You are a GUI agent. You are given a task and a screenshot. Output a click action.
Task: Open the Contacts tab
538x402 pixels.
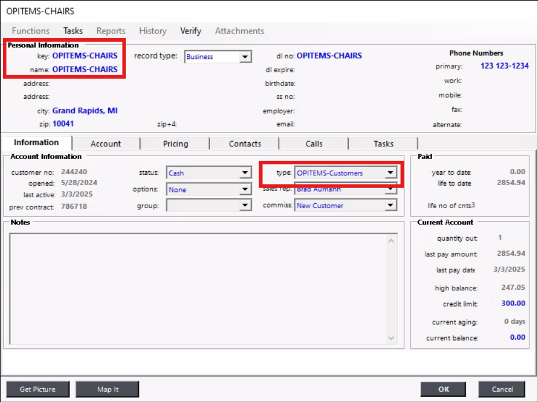click(x=245, y=143)
